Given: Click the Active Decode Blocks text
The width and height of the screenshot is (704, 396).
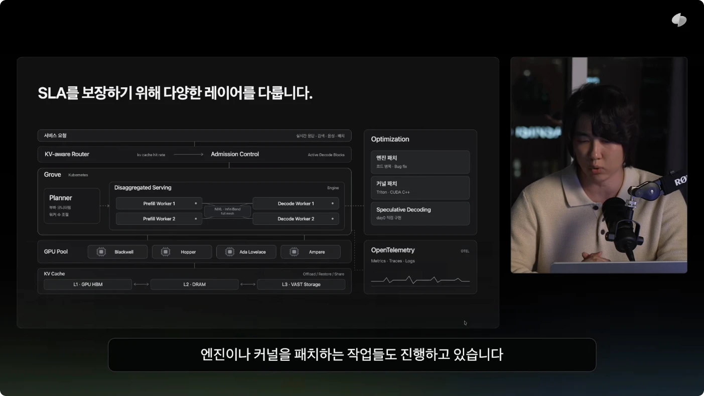Looking at the screenshot, I should [x=326, y=155].
